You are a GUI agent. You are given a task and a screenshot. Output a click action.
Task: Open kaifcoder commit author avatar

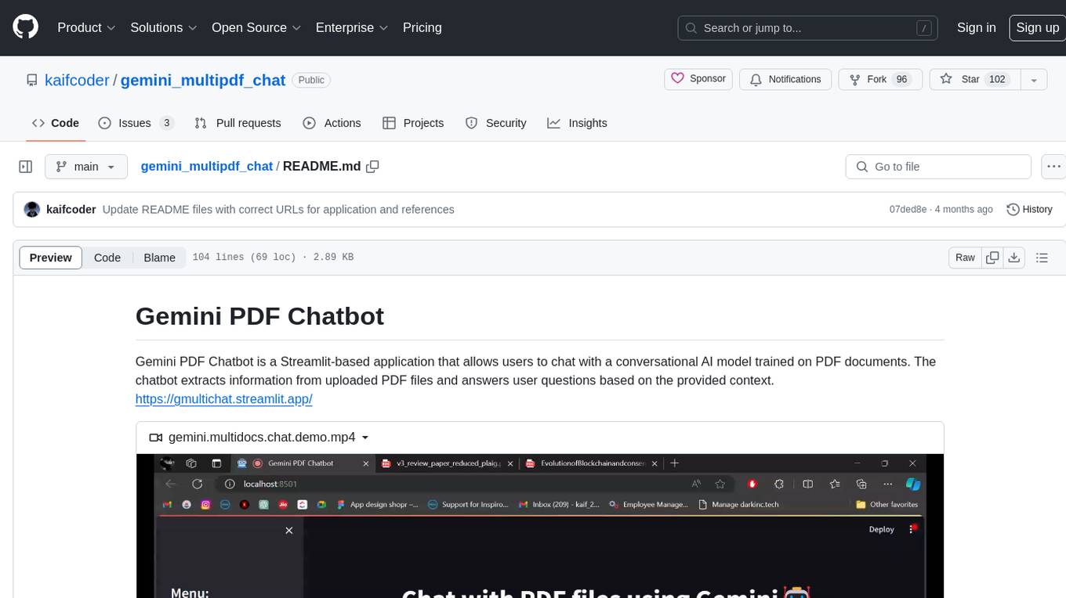[x=32, y=210]
